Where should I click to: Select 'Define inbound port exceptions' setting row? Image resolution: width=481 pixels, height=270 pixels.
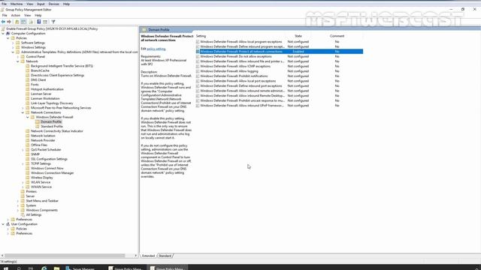click(x=279, y=85)
